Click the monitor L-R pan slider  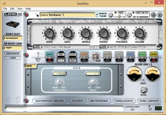point(119,16)
